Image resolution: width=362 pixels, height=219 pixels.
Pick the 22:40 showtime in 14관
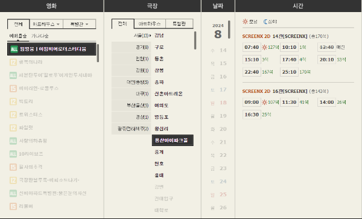click(252, 72)
